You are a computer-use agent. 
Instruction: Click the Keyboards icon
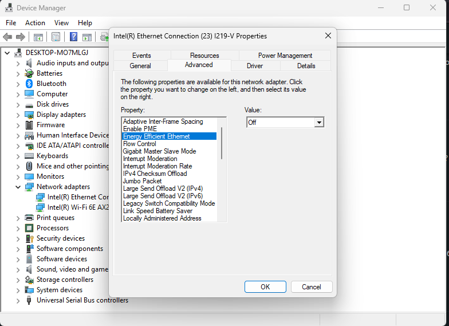29,156
